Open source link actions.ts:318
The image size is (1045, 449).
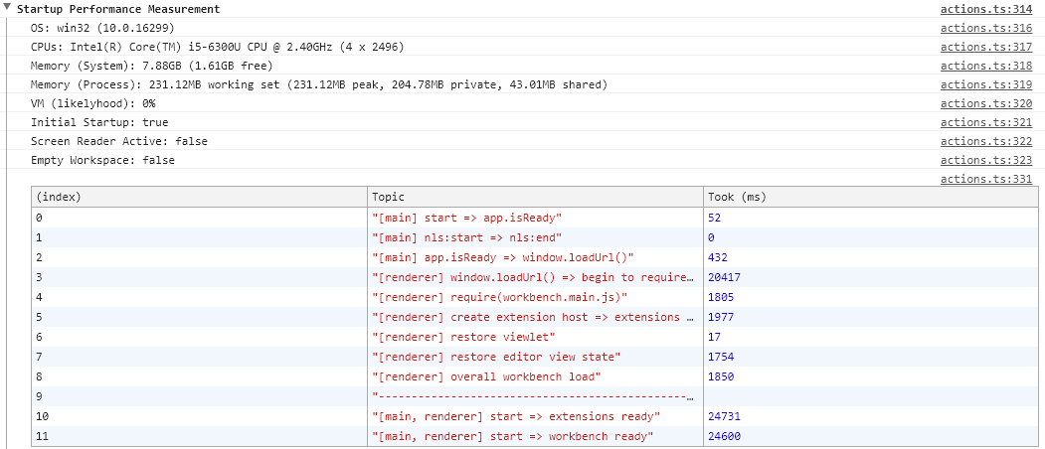[x=985, y=66]
